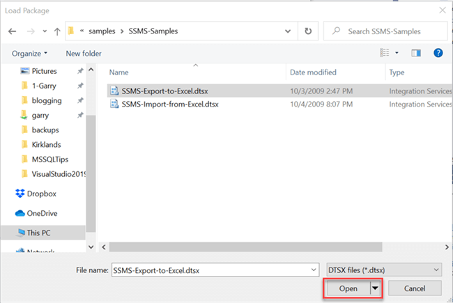Expand the Open button split arrow
This screenshot has width=453, height=303.
pyautogui.click(x=375, y=288)
